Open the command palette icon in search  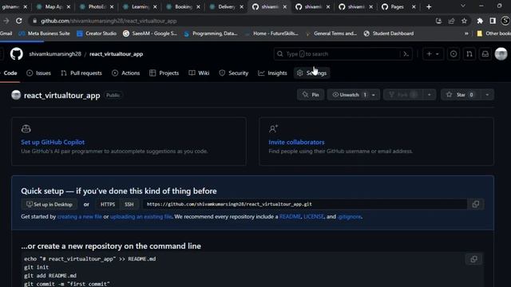tap(406, 54)
